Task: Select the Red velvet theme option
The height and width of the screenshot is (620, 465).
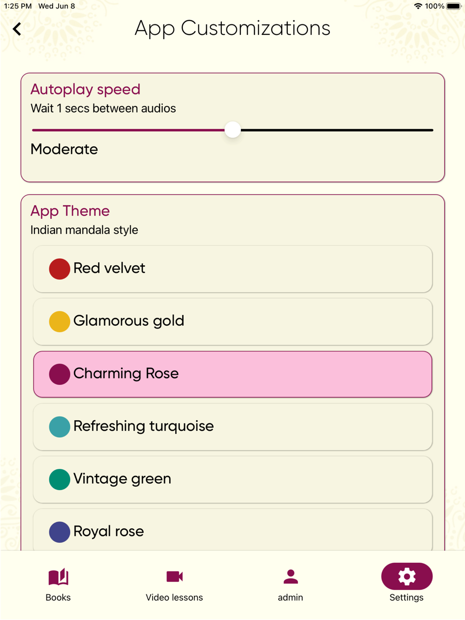Action: pos(232,269)
